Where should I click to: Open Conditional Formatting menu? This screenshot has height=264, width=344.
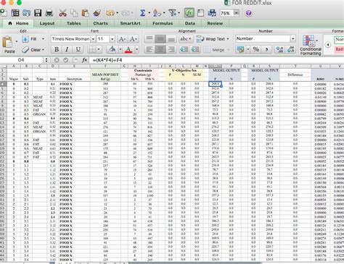tap(311, 46)
